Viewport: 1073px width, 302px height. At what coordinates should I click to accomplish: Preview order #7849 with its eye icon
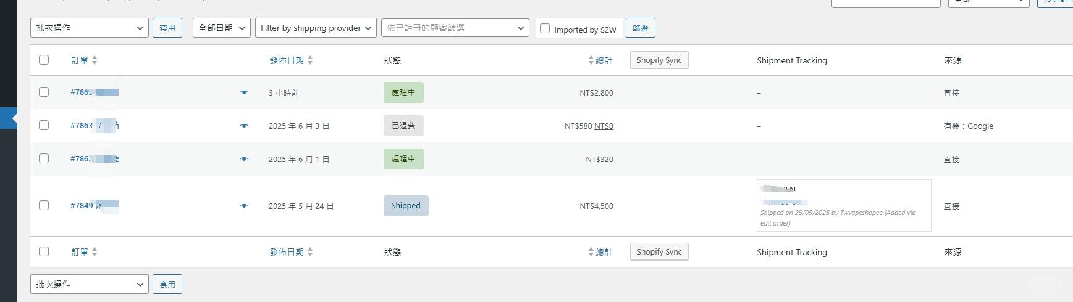pos(244,206)
